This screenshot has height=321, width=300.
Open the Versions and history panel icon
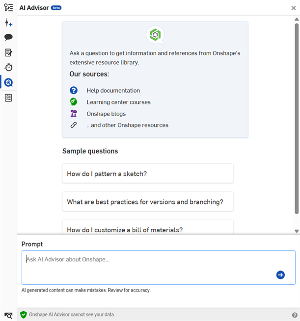[x=8, y=7]
